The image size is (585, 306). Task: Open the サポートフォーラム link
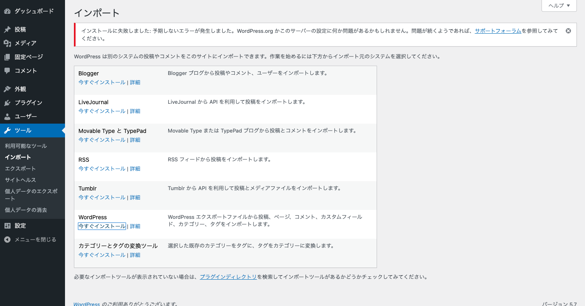[x=498, y=31]
